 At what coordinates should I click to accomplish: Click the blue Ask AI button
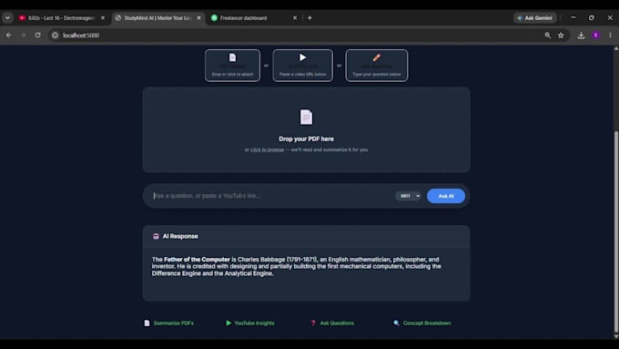(446, 196)
